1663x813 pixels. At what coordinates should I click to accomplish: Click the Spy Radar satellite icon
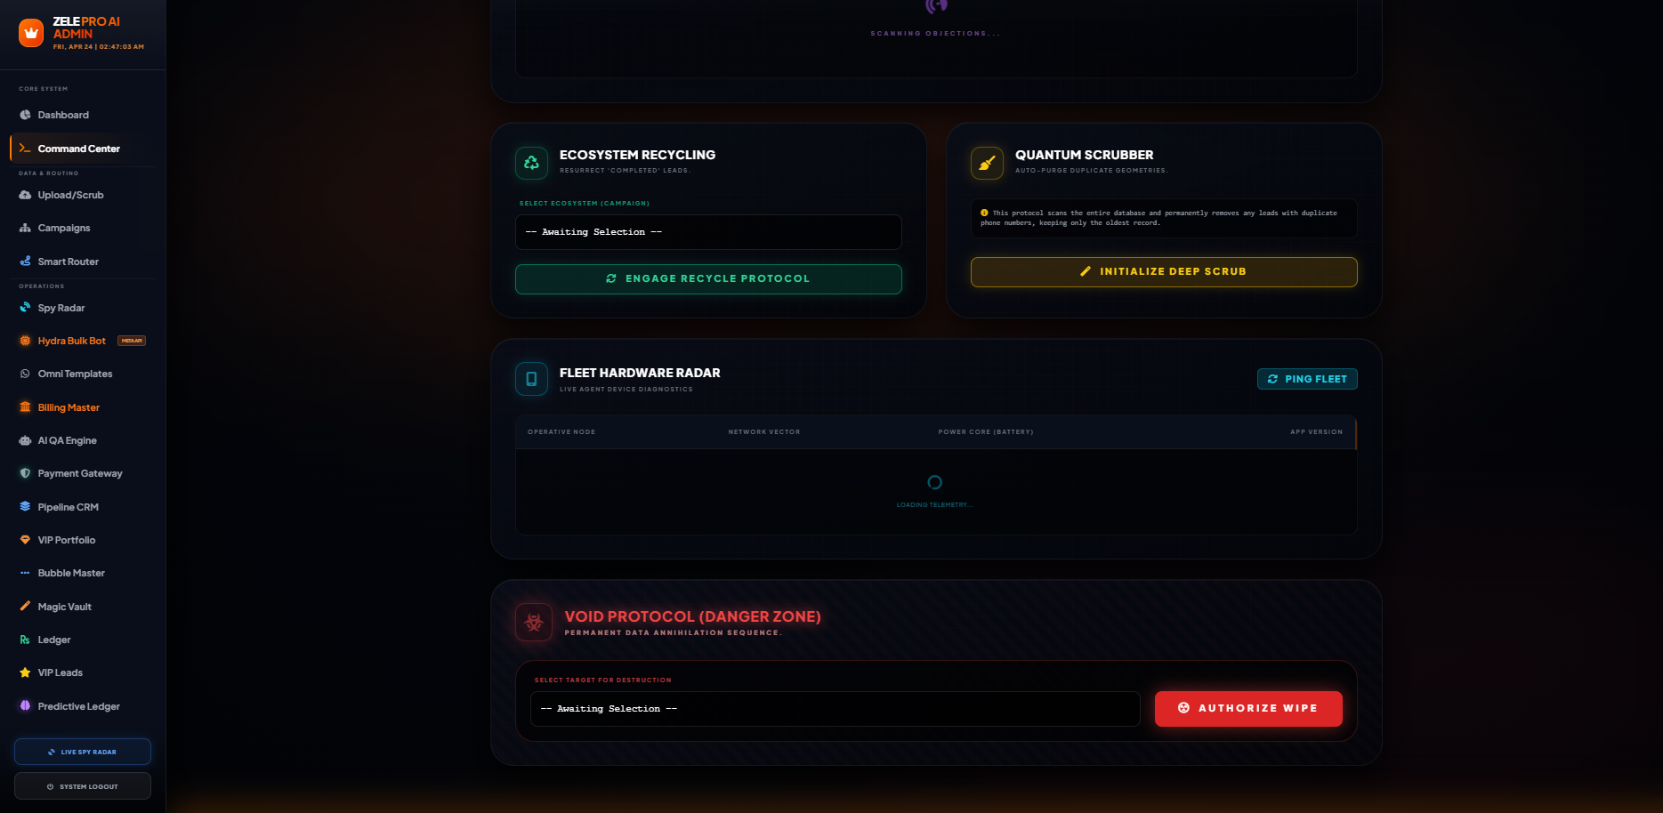tap(25, 308)
